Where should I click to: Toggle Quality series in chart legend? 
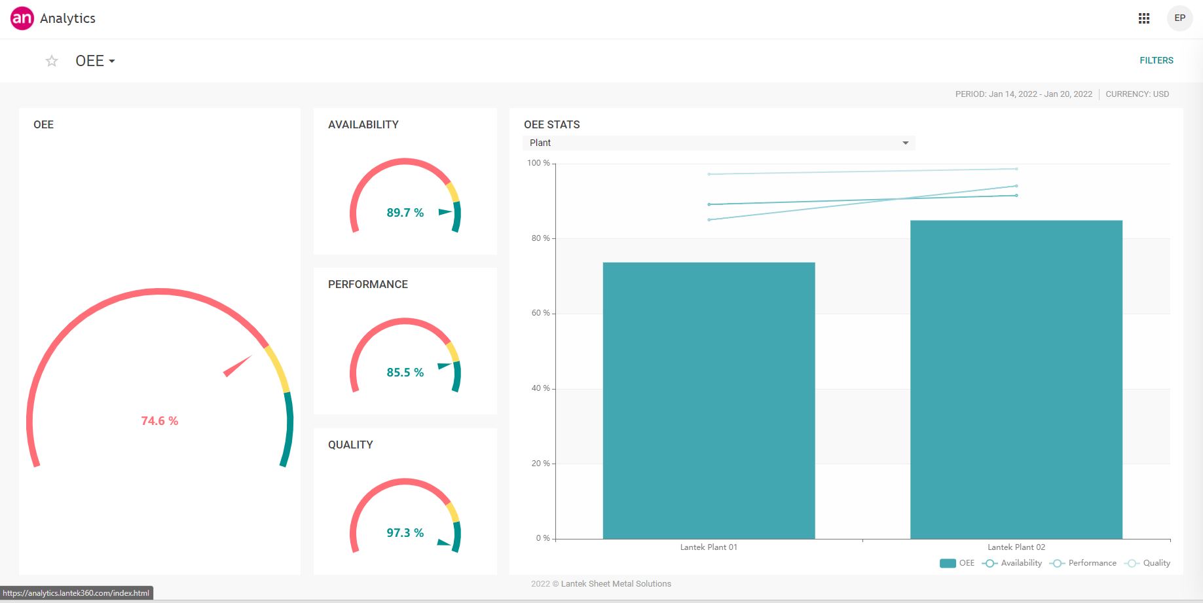[1147, 563]
